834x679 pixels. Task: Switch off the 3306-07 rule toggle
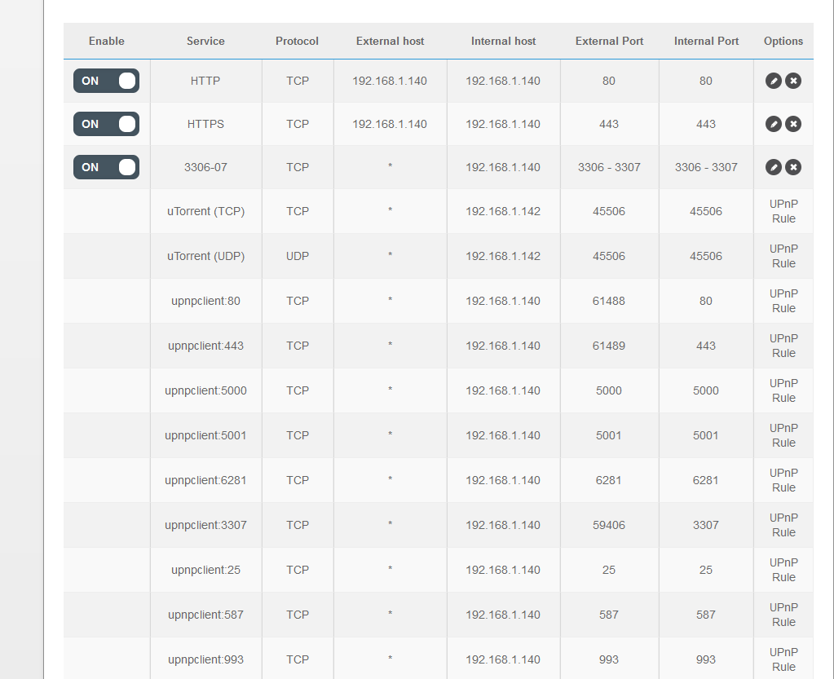pyautogui.click(x=106, y=167)
